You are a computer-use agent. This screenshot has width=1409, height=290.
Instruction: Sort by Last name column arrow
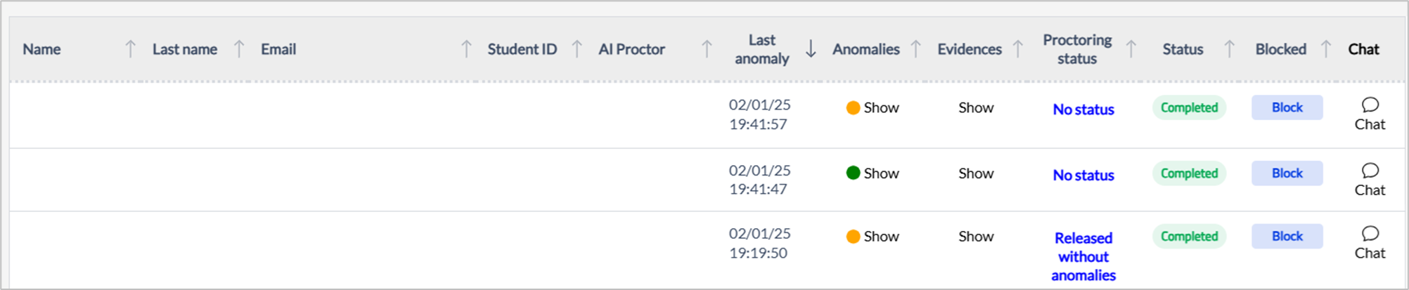point(239,49)
